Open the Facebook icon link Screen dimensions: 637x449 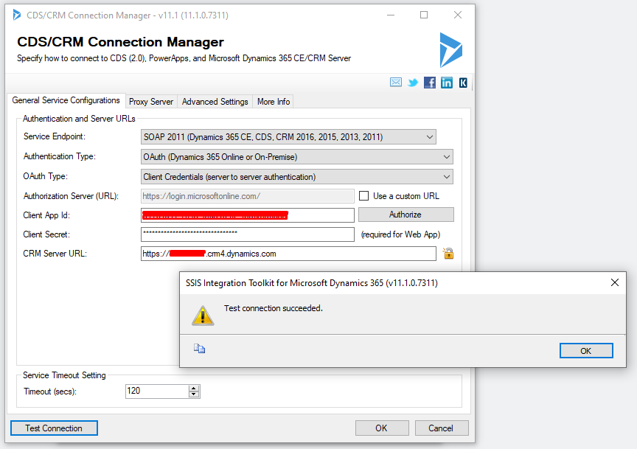430,83
